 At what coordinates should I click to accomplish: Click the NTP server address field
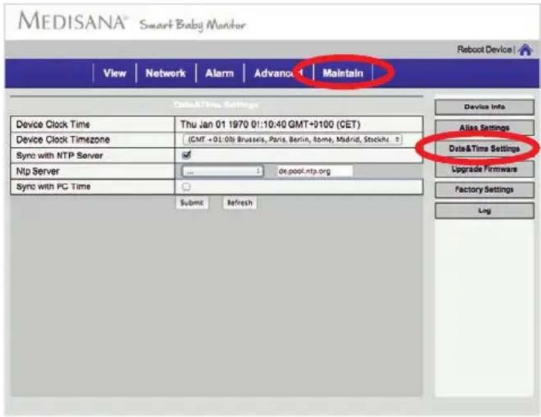[x=315, y=171]
